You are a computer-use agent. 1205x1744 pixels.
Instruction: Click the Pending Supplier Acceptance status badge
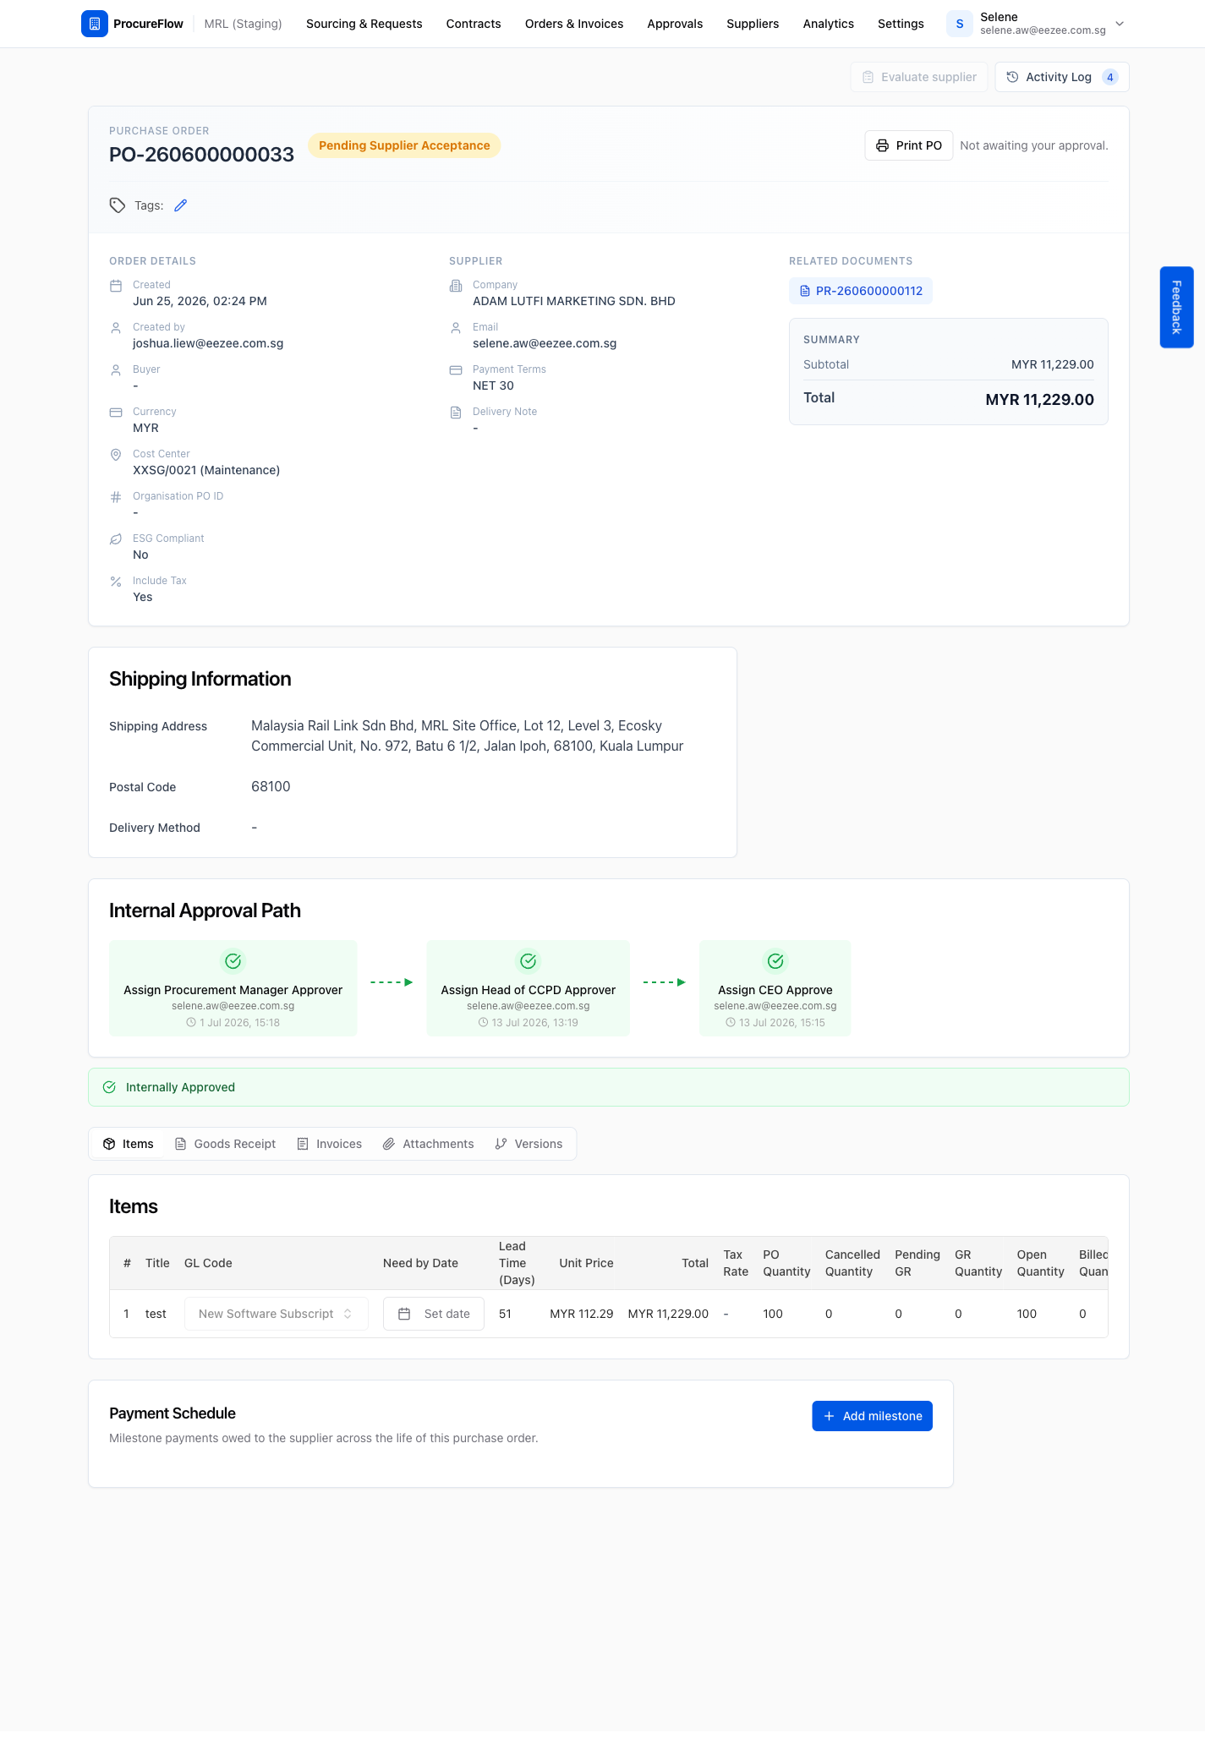click(404, 145)
